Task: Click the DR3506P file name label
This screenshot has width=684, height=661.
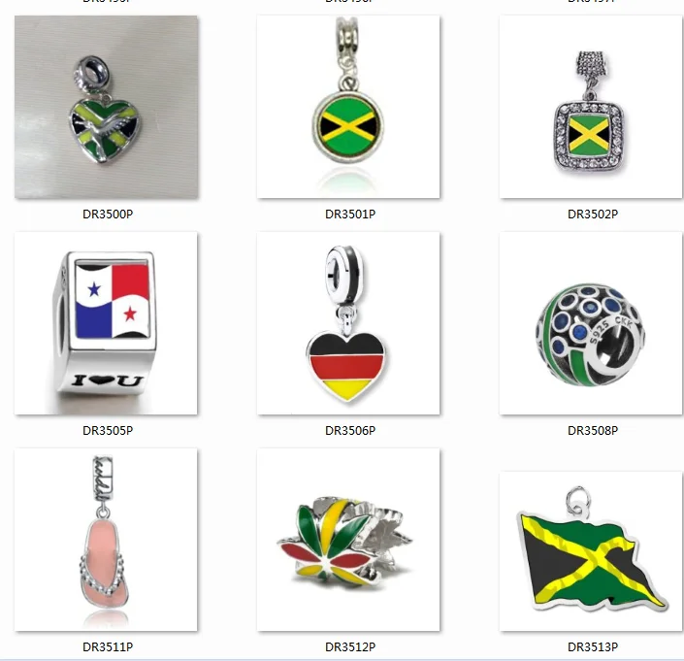Action: (350, 431)
